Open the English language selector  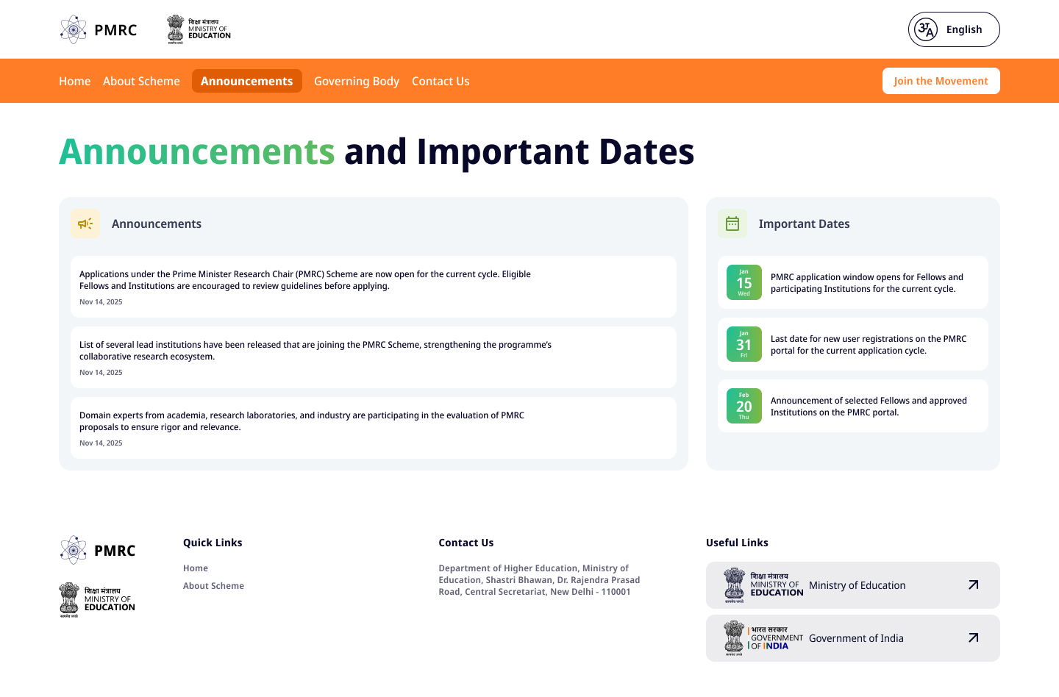954,29
